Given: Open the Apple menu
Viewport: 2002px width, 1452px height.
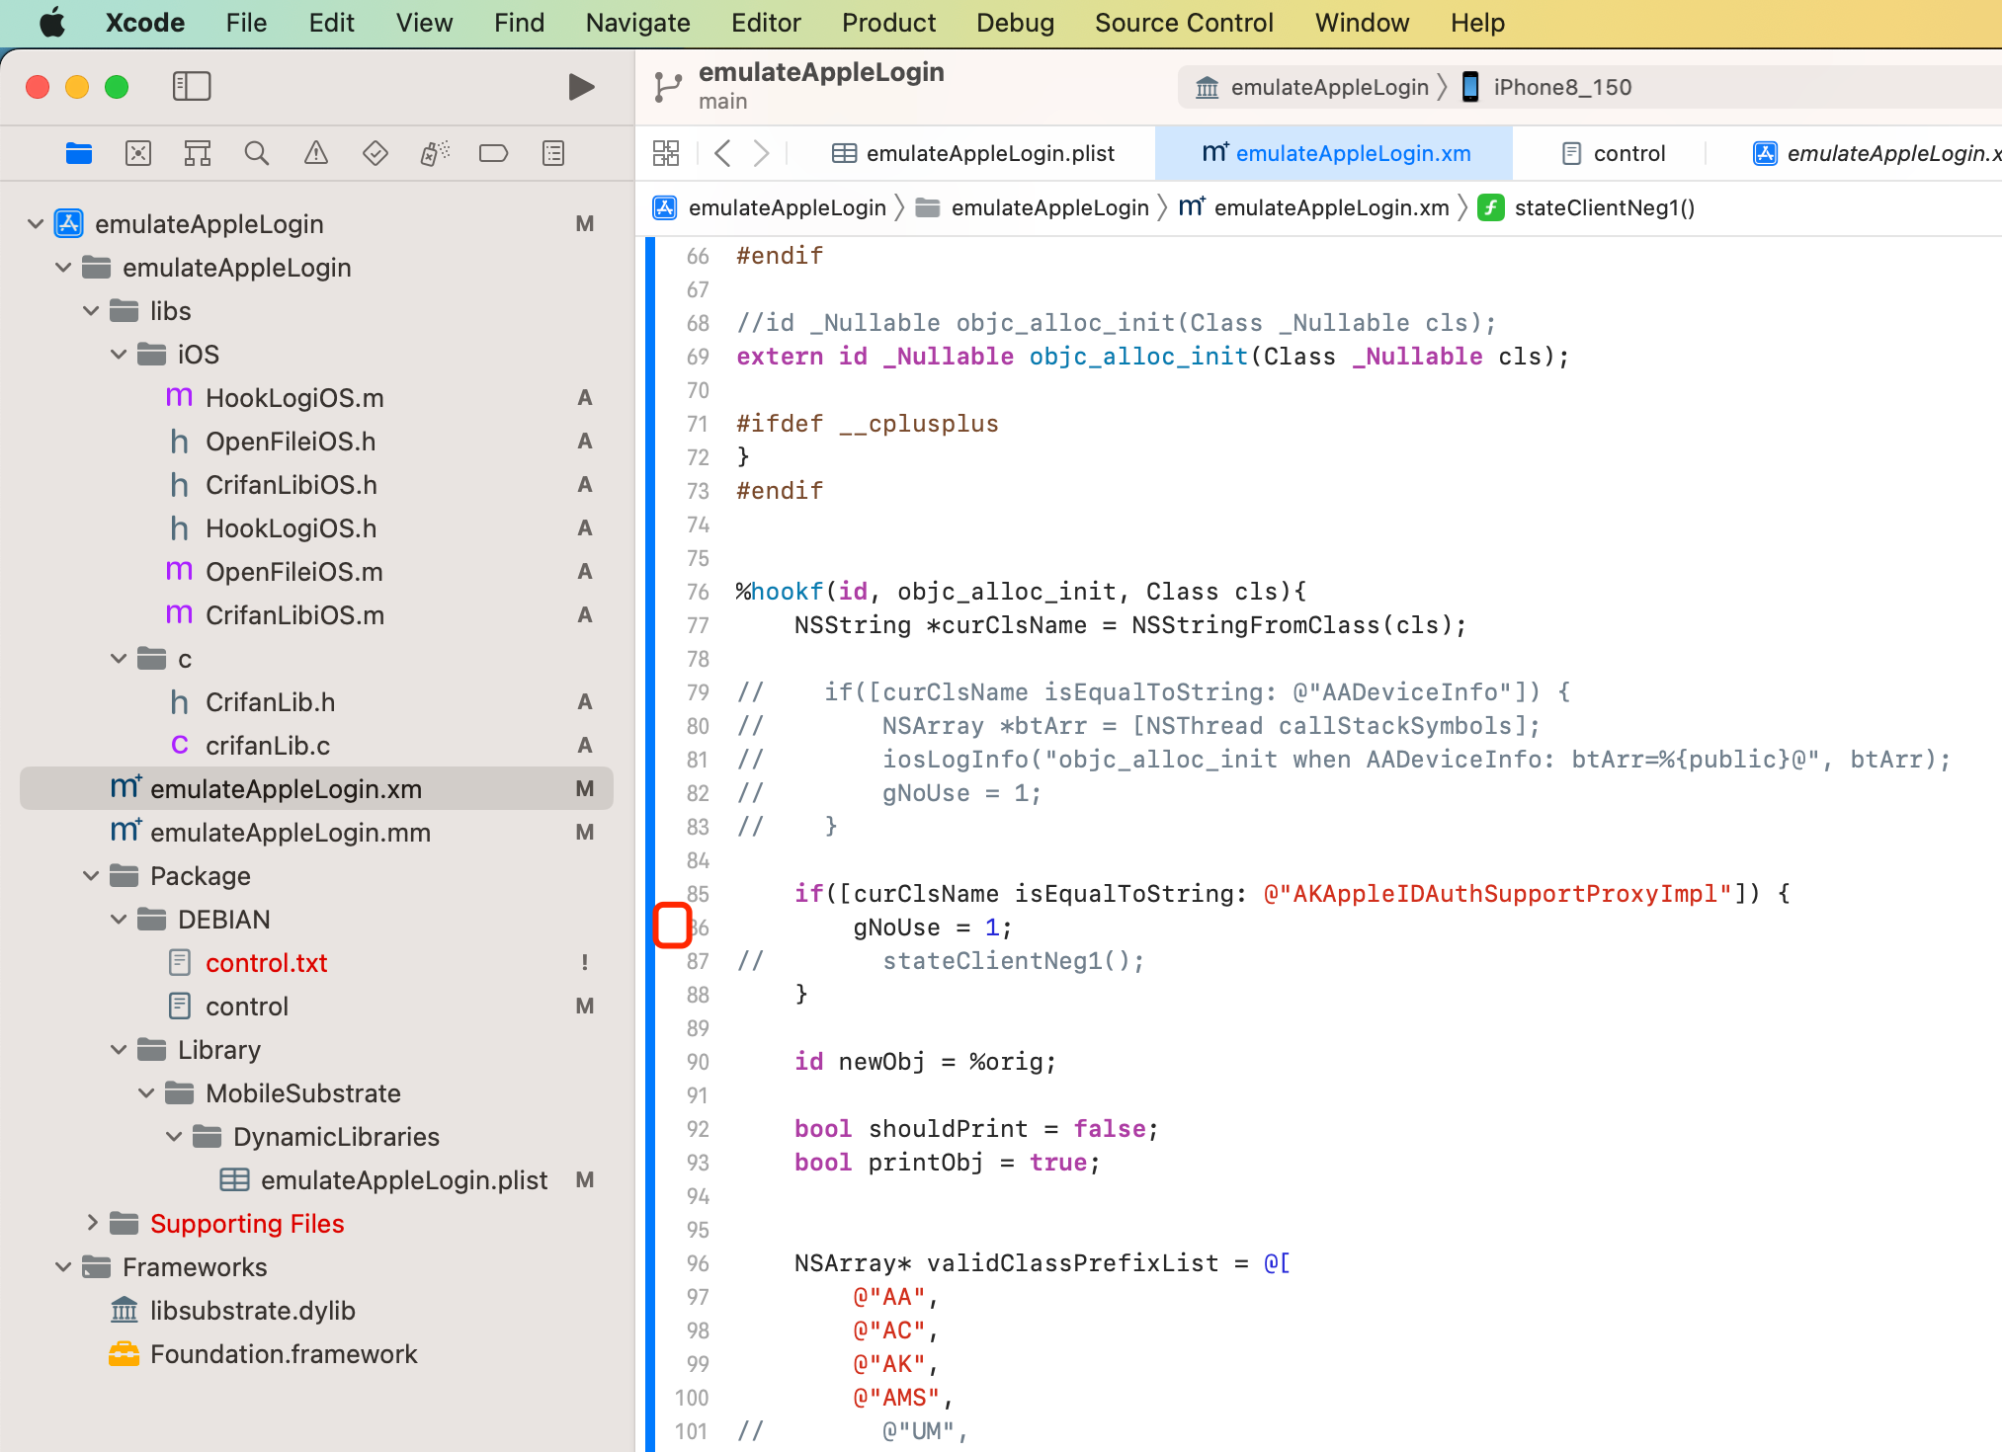Looking at the screenshot, I should point(51,23).
